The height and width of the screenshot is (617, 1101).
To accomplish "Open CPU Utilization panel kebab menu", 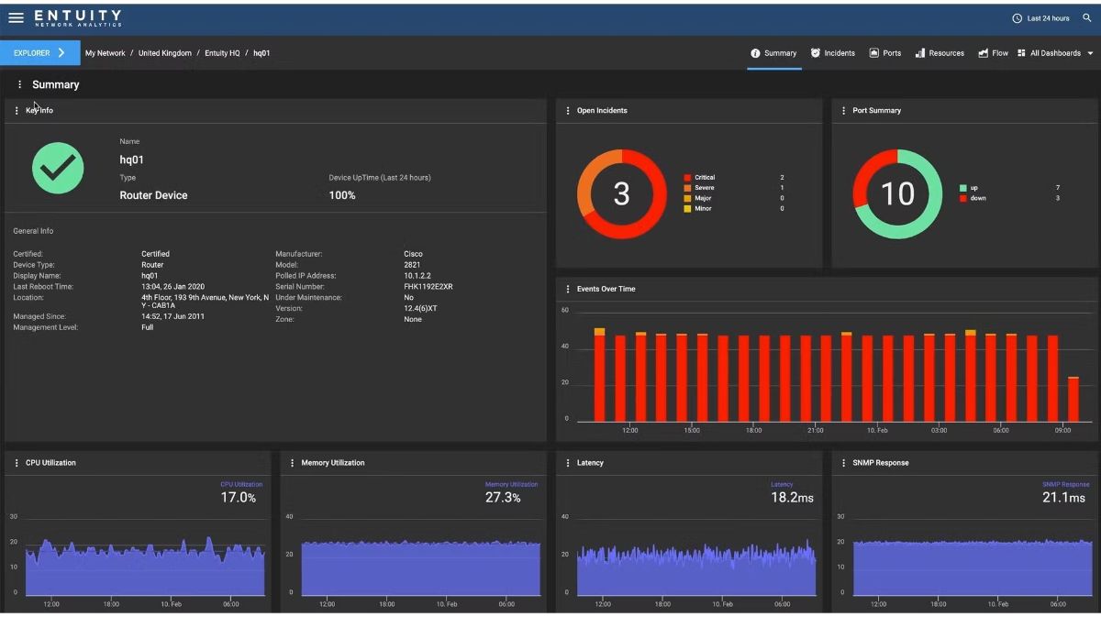I will 17,463.
